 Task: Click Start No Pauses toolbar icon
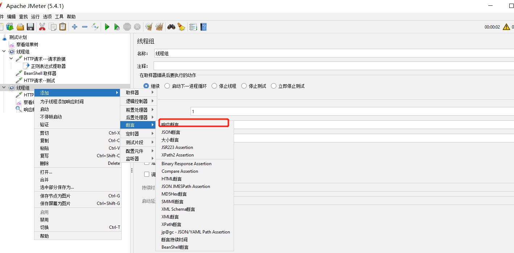click(x=117, y=27)
